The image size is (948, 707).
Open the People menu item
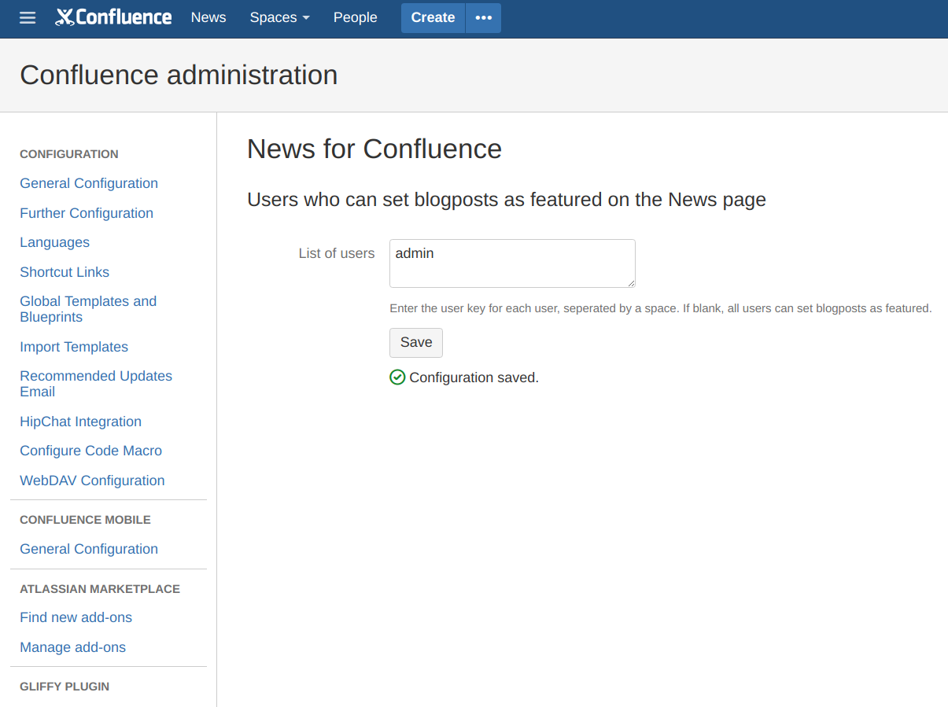coord(355,17)
